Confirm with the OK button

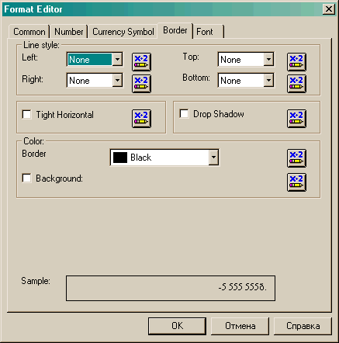(x=178, y=326)
